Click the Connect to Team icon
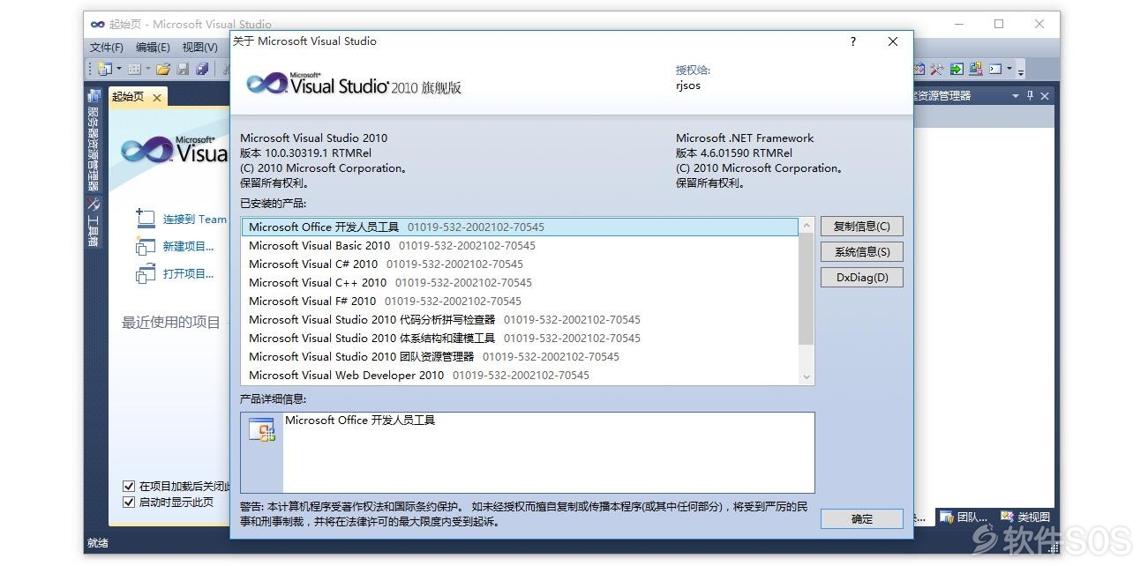The image size is (1148, 566). click(x=146, y=219)
